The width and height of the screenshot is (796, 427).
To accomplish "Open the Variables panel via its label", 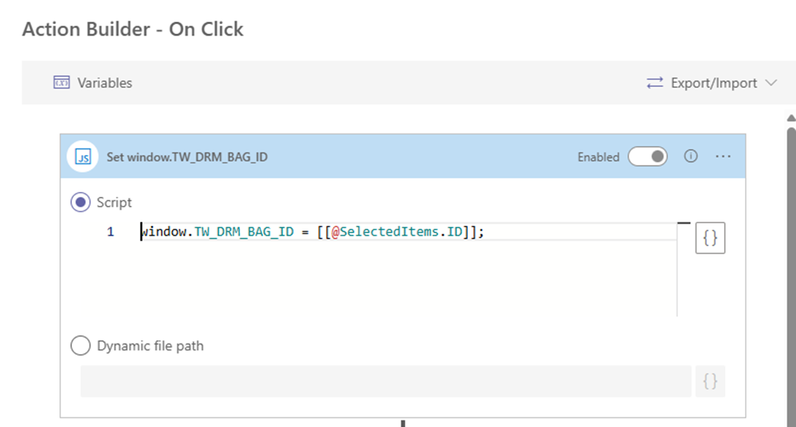I will pyautogui.click(x=104, y=83).
